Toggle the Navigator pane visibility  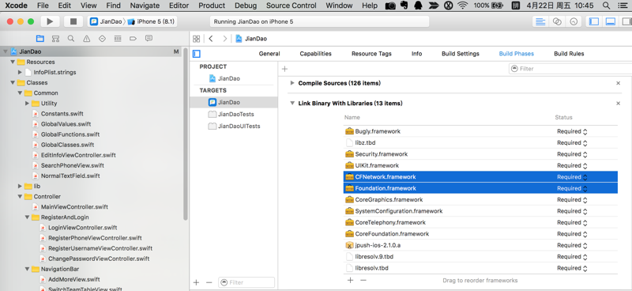(x=594, y=22)
